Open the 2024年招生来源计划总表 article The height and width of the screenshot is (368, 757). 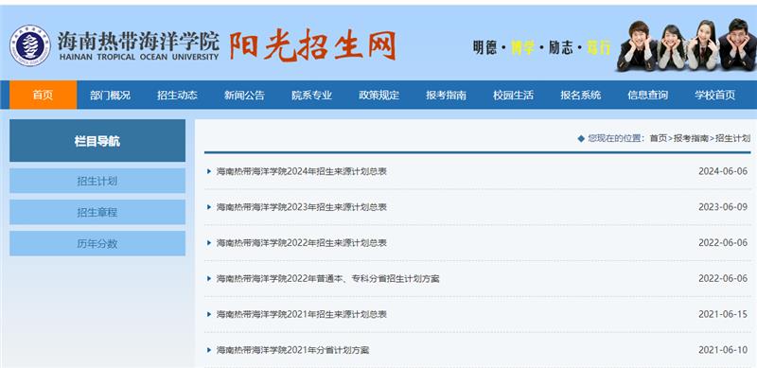(x=301, y=171)
